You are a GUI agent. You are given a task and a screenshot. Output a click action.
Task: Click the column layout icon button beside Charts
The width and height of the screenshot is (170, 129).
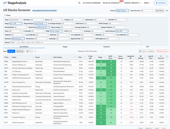click(28, 51)
